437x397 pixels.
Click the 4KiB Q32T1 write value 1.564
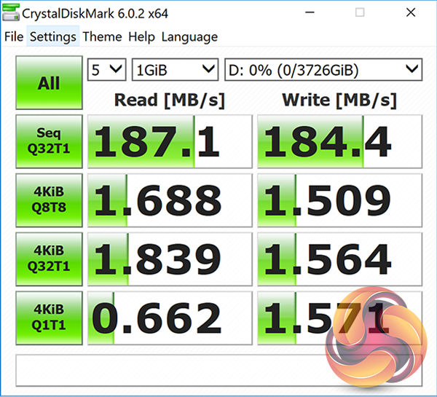click(x=339, y=259)
